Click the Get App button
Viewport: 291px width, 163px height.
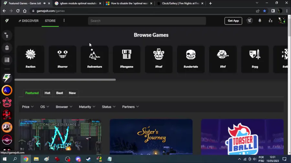(233, 21)
